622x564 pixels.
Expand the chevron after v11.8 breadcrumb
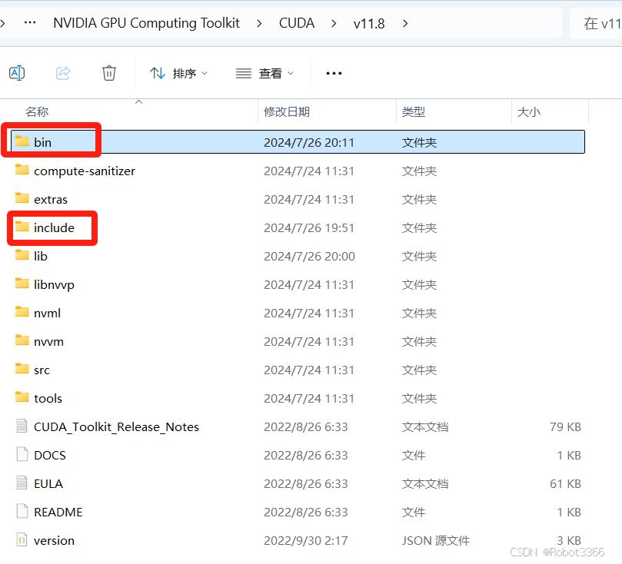pos(405,23)
